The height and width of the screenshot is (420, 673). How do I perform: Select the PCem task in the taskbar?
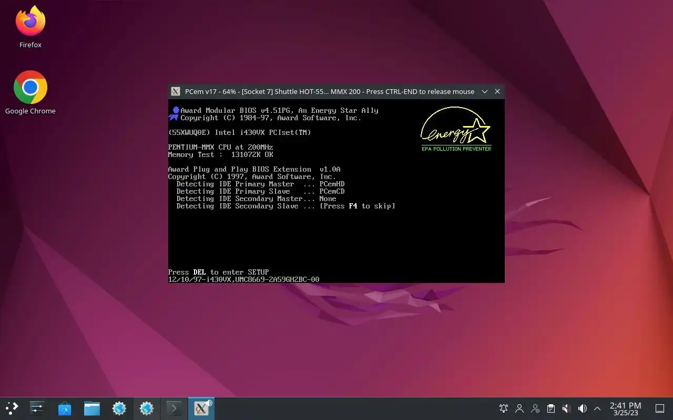(x=201, y=408)
